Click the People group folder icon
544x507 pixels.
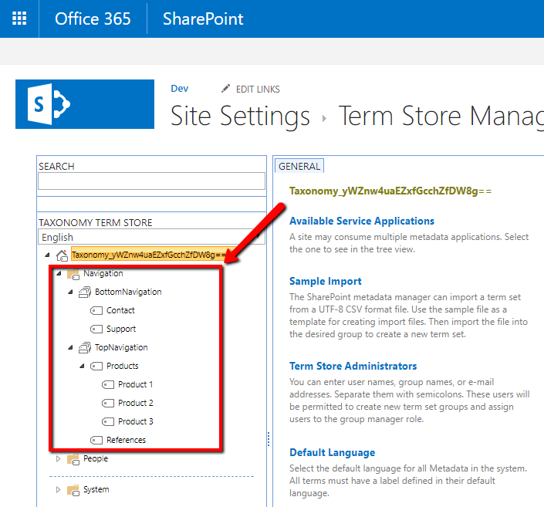73,459
